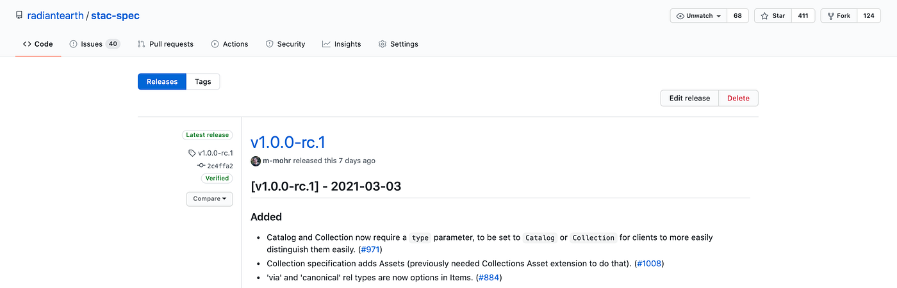Open the Insights tab
Image resolution: width=897 pixels, height=288 pixels.
pos(342,44)
